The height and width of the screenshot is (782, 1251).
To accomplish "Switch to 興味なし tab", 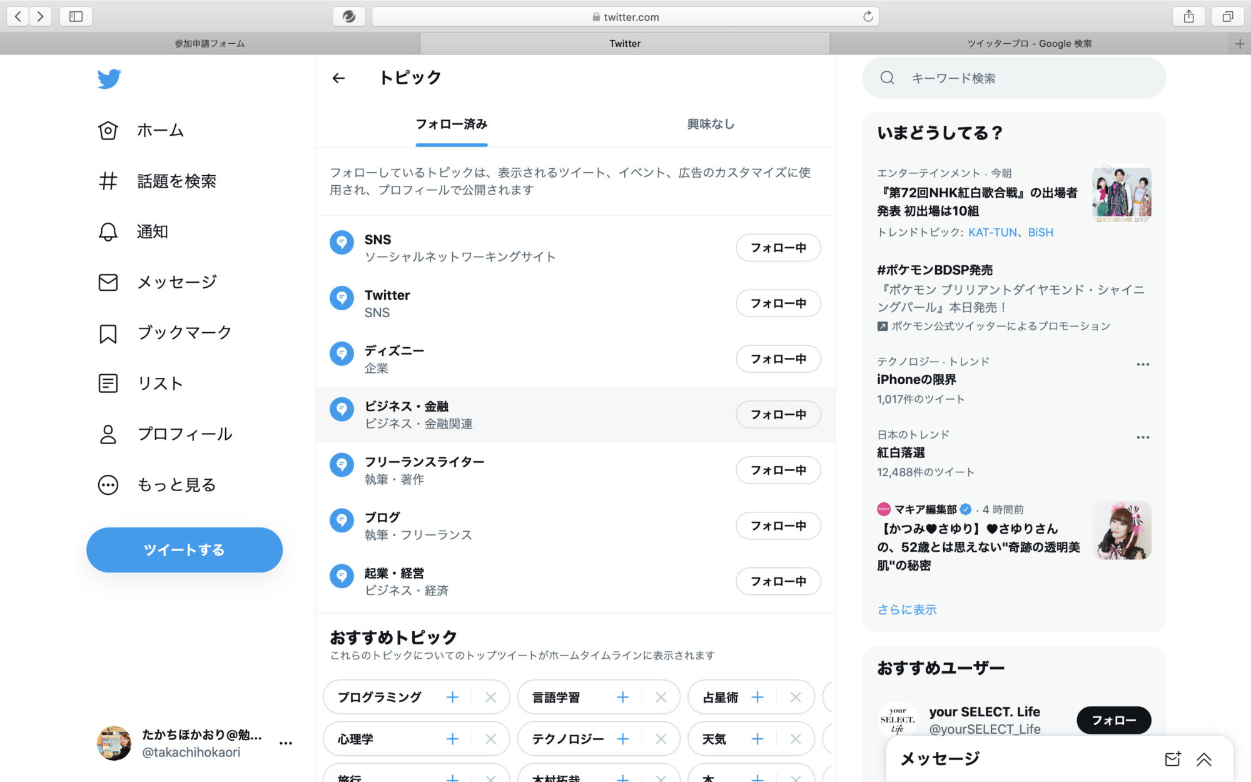I will pyautogui.click(x=711, y=124).
